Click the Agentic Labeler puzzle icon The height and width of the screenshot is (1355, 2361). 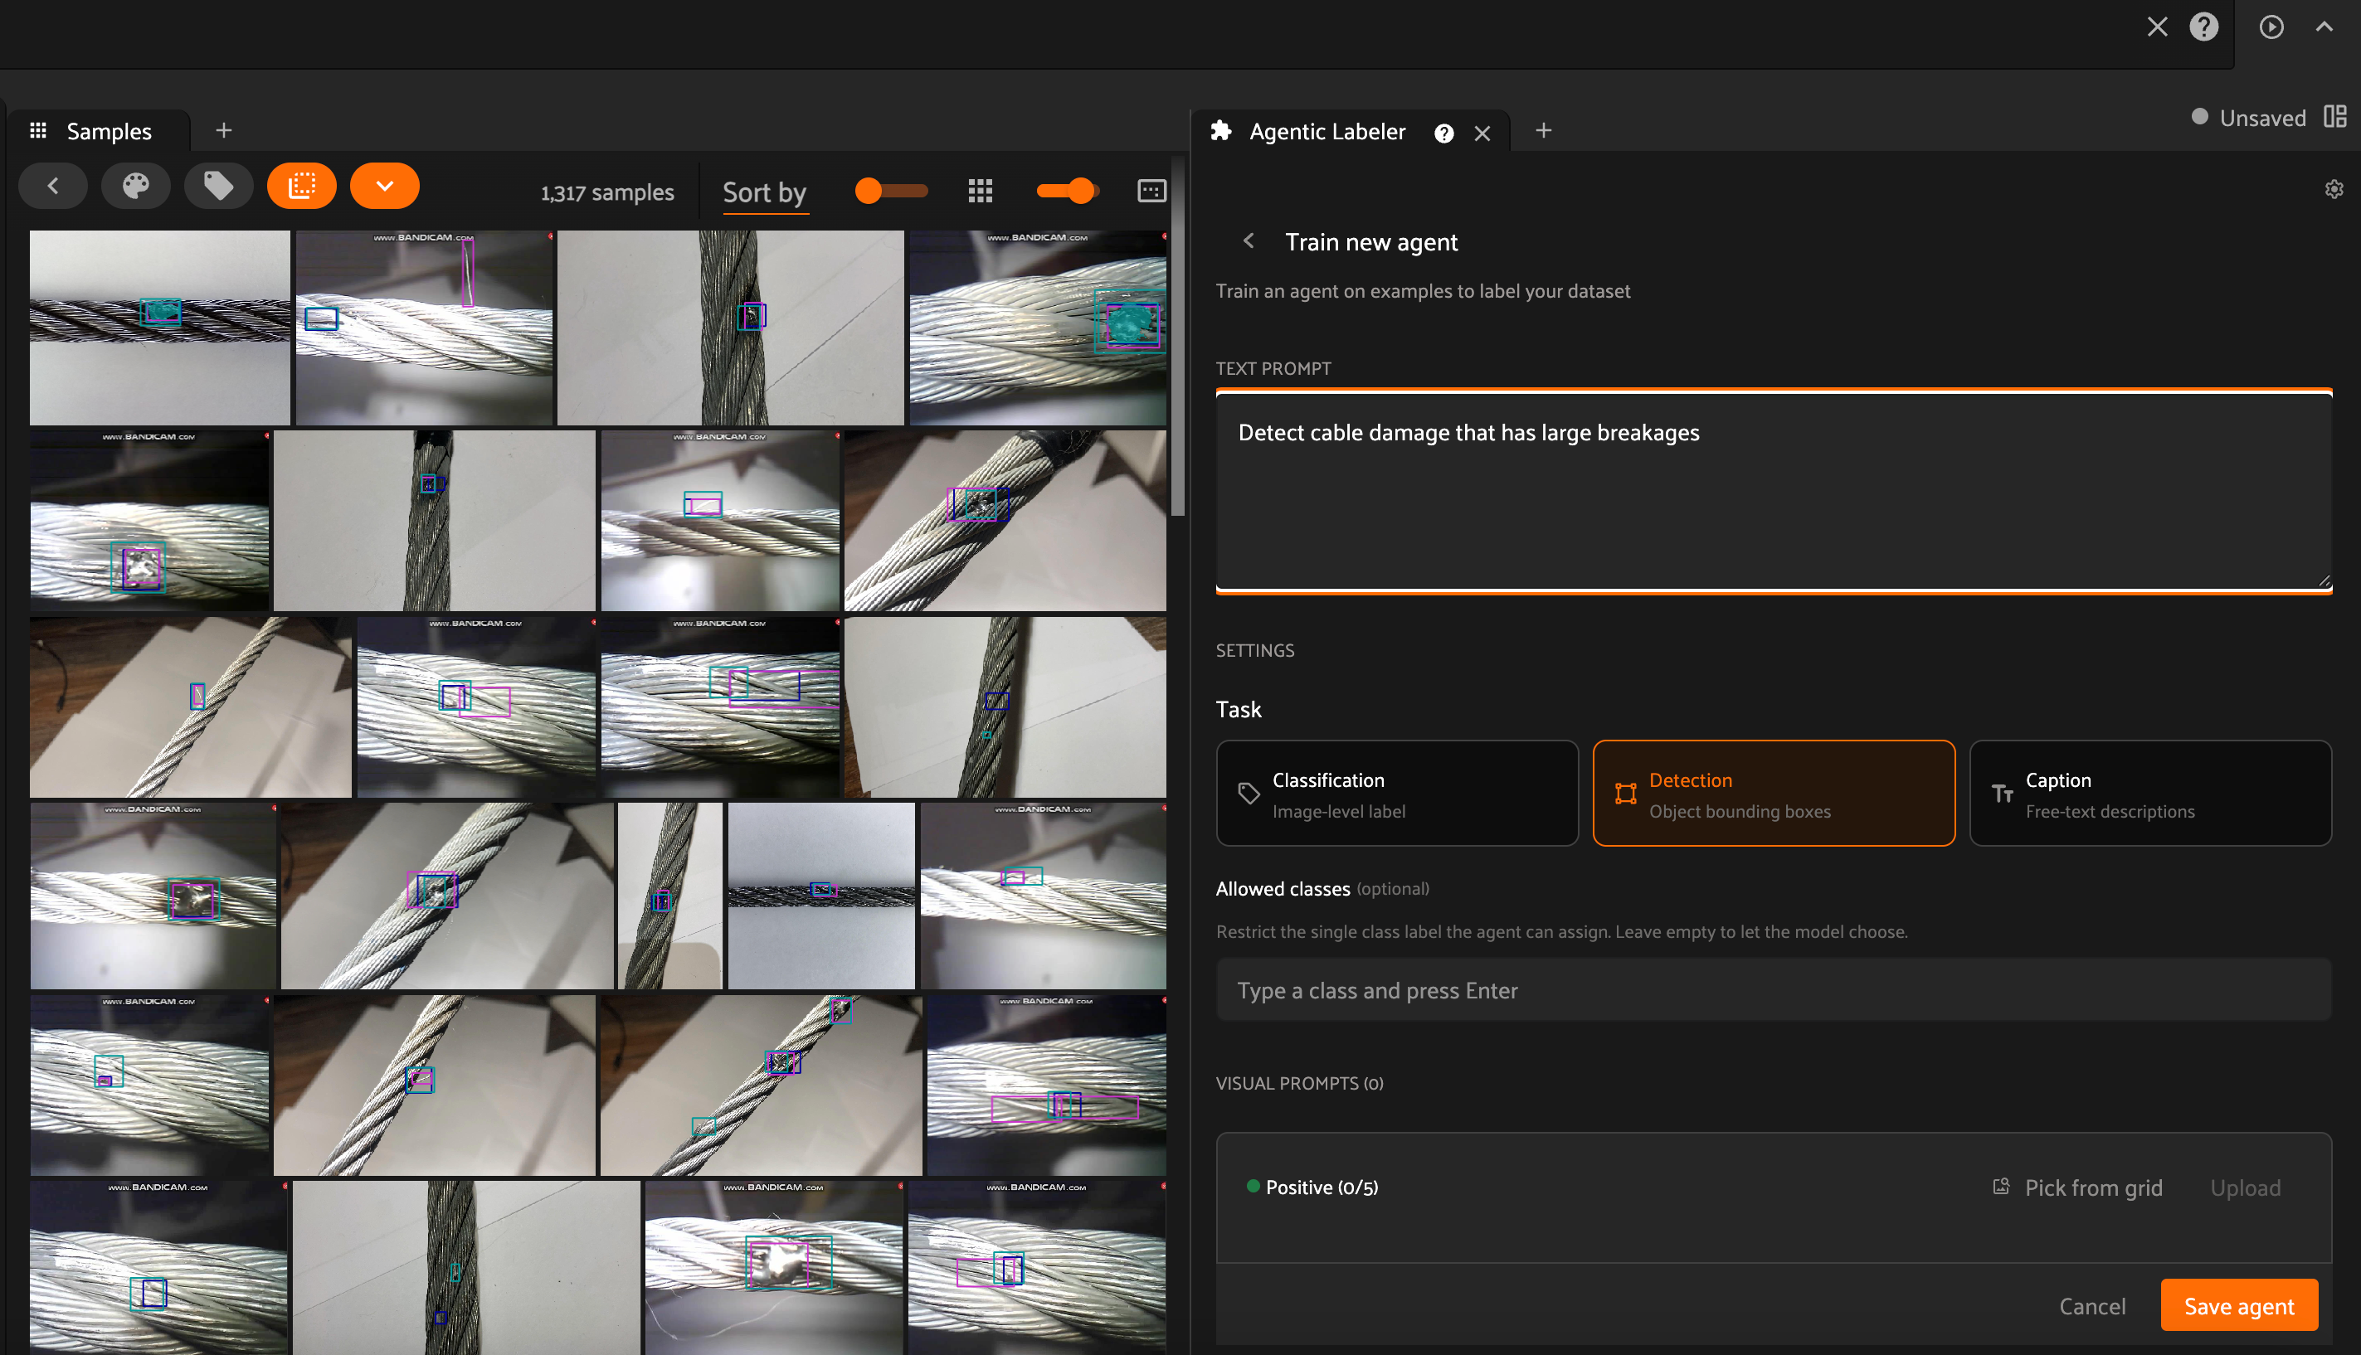point(1220,130)
